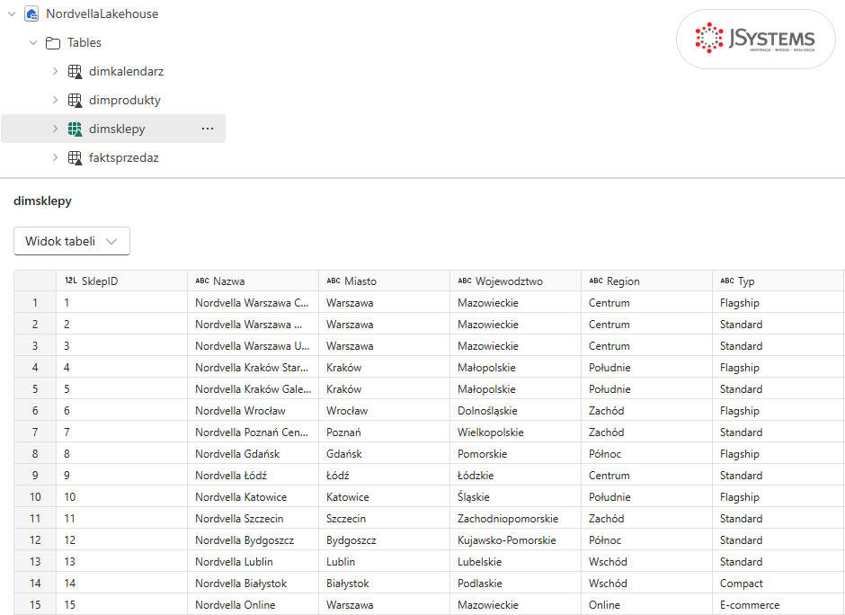The image size is (845, 615).
Task: Expand the dimsklepy table node
Action: [x=55, y=129]
